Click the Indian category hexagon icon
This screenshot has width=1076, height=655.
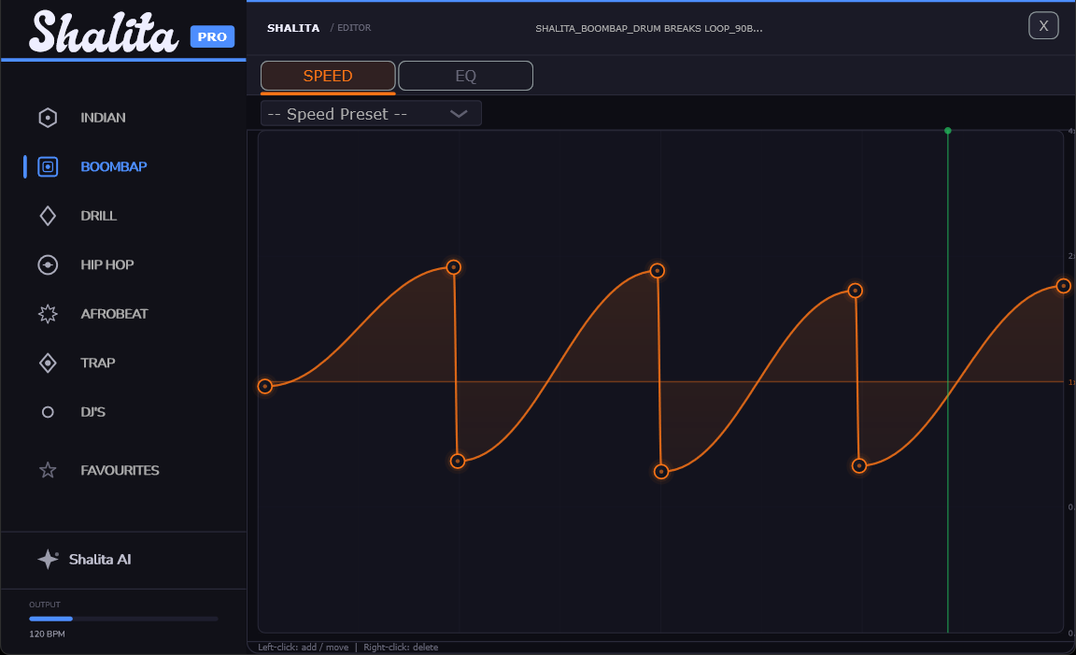(48, 118)
